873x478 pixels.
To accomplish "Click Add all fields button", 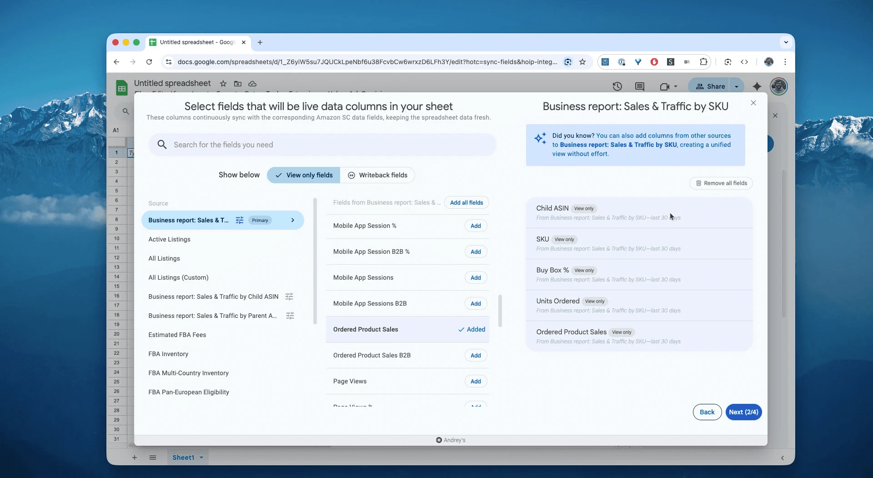I will click(467, 202).
